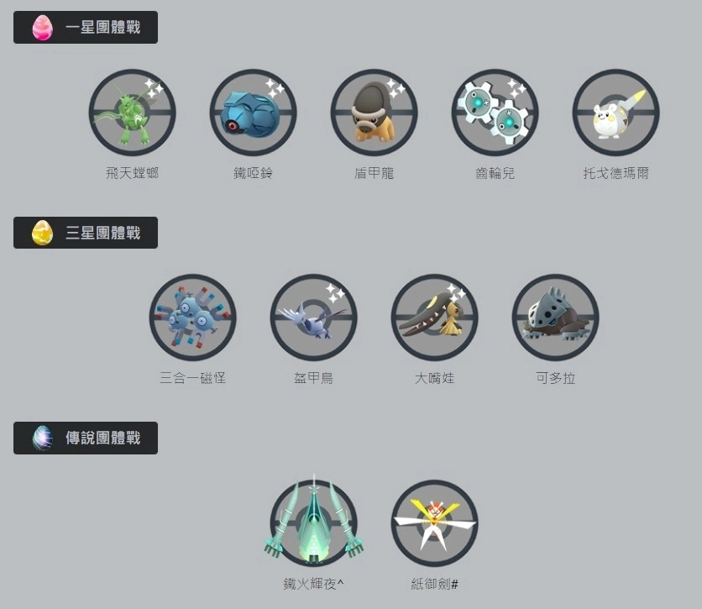Click the 鐵啞鈴 Pokémon icon
This screenshot has width=702, height=609.
pyautogui.click(x=253, y=113)
